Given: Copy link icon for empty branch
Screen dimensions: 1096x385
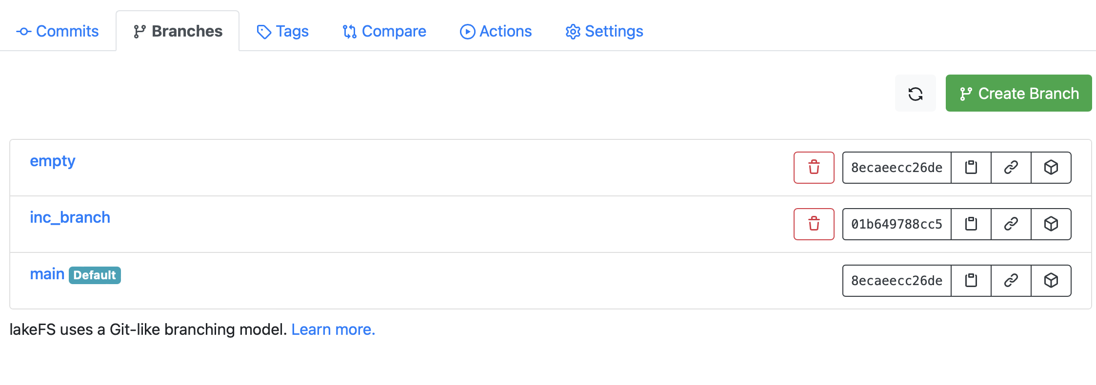Looking at the screenshot, I should click(1011, 168).
